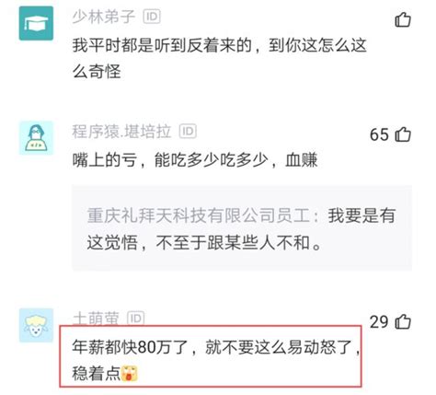436x395 pixels.
Task: Tap the like count 29
Action: coord(379,321)
